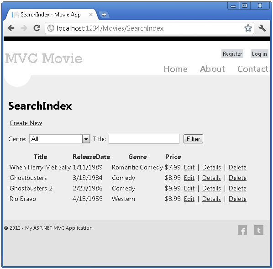
Task: Delete the $8.99 Ghostbusters row
Action: [237, 178]
